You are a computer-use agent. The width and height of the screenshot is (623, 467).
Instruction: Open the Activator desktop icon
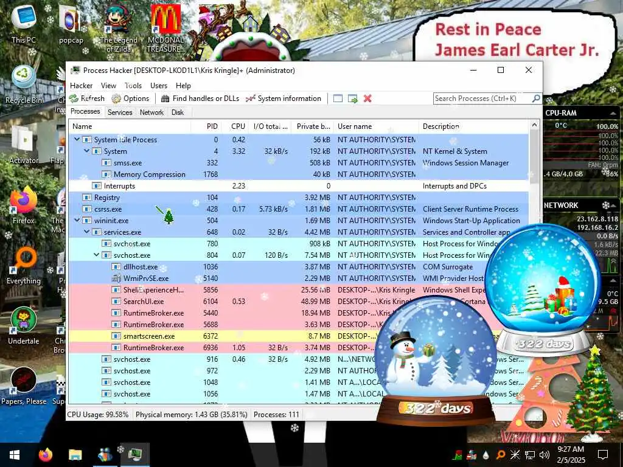(x=24, y=145)
